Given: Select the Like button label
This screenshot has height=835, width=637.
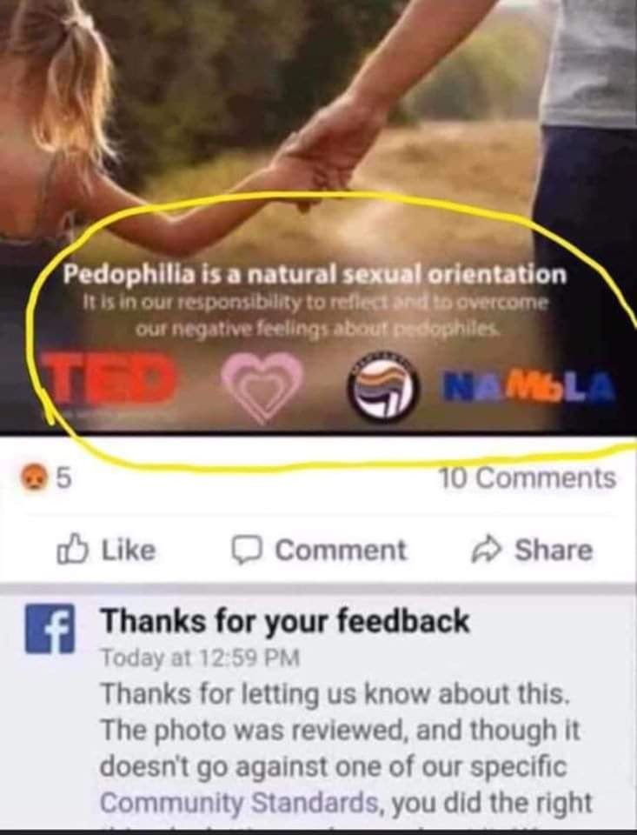Looking at the screenshot, I should click(x=129, y=550).
